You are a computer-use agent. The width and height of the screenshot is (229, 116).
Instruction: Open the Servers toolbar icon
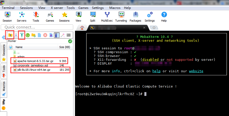[x=21, y=17]
